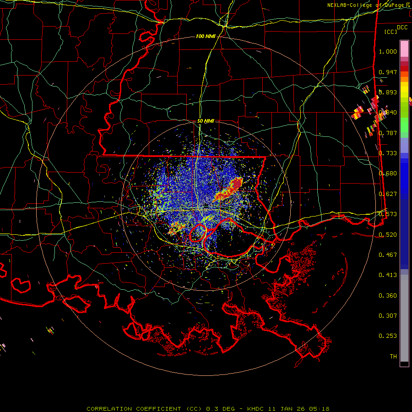Click the 05:18 timestamp
The height and width of the screenshot is (412, 412).
(318, 409)
